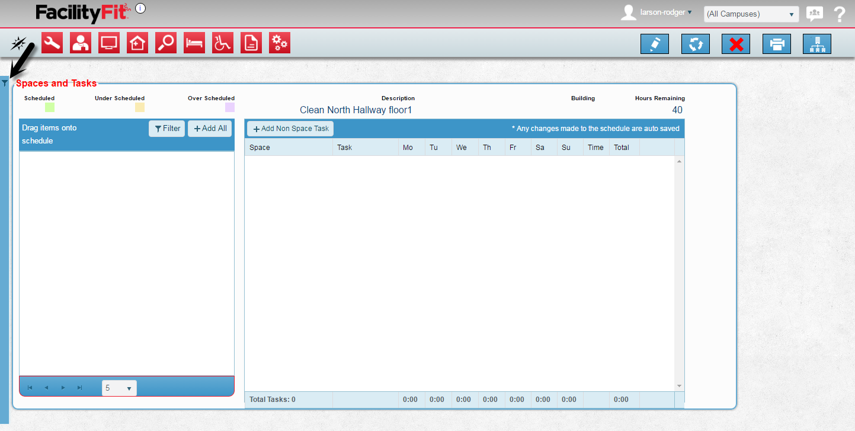Viewport: 855px width, 431px height.
Task: Open the gears settings icon
Action: 280,43
